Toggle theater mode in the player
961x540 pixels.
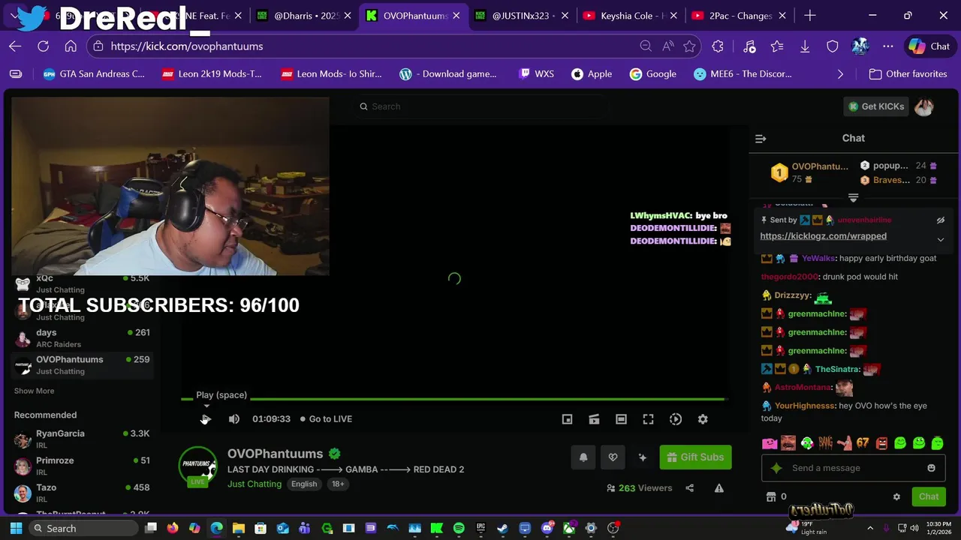[x=622, y=419]
